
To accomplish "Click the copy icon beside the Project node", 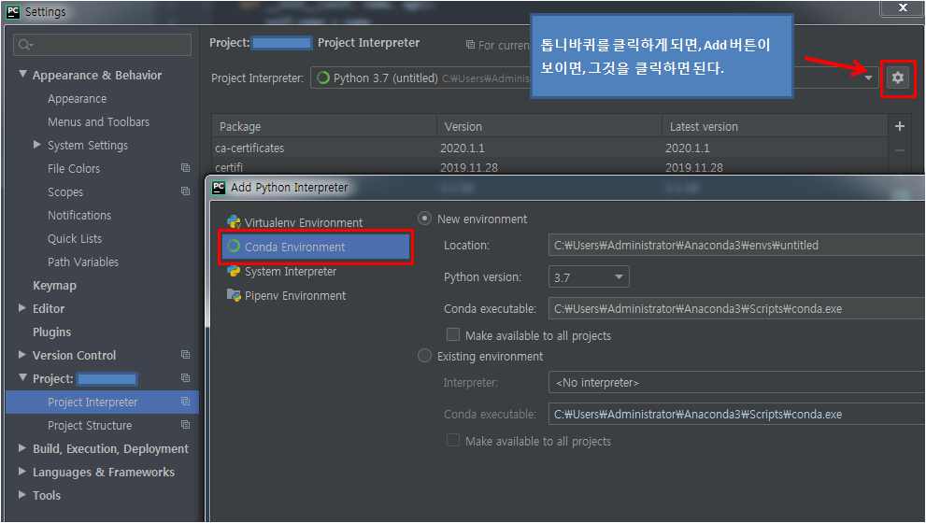I will pos(185,378).
